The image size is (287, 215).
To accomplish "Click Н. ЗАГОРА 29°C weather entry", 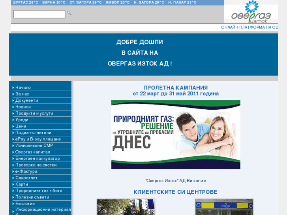I will [149, 2].
